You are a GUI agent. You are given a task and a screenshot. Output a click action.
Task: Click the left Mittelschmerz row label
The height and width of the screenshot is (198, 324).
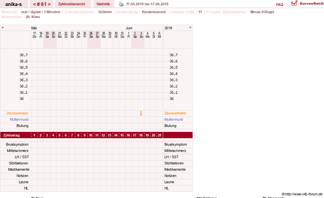(18, 151)
